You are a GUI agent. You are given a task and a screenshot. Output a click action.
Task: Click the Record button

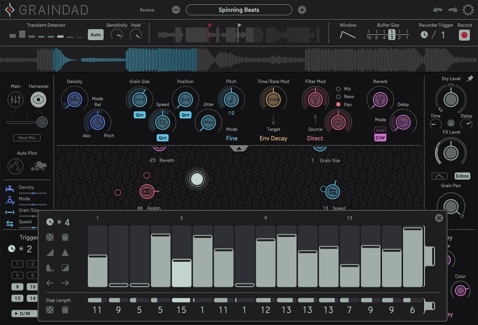coord(464,35)
